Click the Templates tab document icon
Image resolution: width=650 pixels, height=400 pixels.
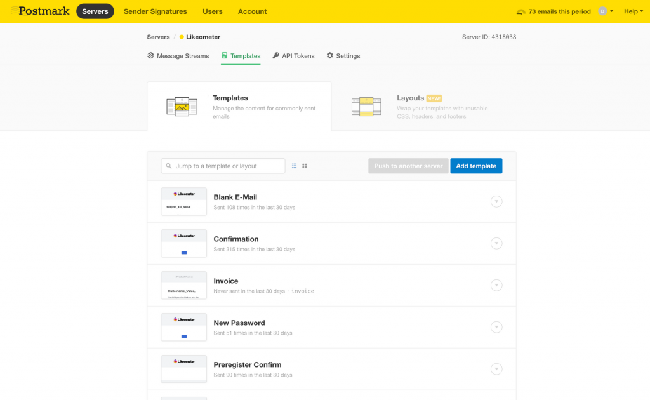224,55
